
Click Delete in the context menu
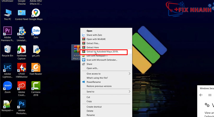pos(106,111)
